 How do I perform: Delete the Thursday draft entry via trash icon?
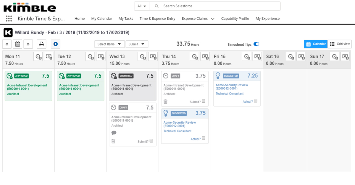165,101
